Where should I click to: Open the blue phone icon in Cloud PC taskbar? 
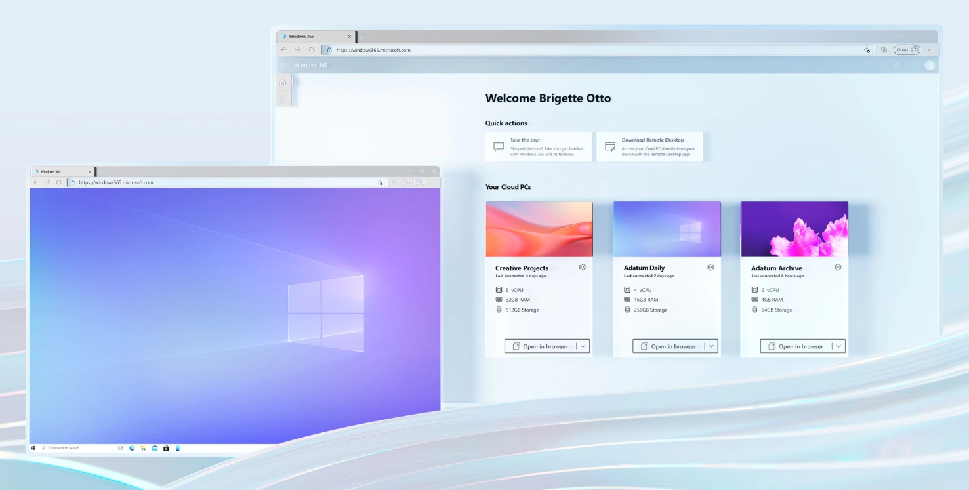(x=178, y=448)
